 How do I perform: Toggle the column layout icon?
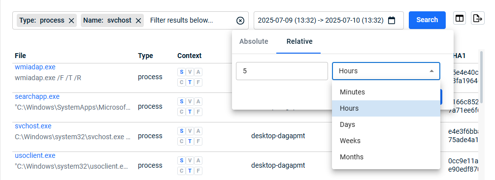click(460, 18)
